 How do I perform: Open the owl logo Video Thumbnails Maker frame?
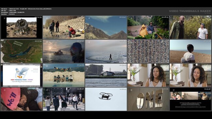click(22, 75)
